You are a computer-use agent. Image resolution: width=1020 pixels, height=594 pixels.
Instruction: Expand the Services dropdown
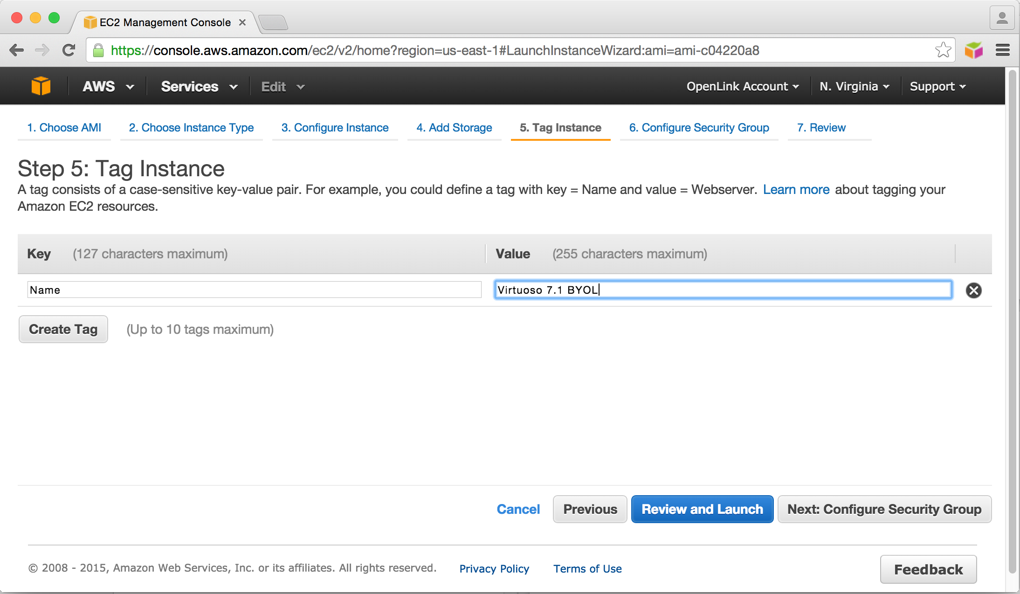click(x=199, y=87)
